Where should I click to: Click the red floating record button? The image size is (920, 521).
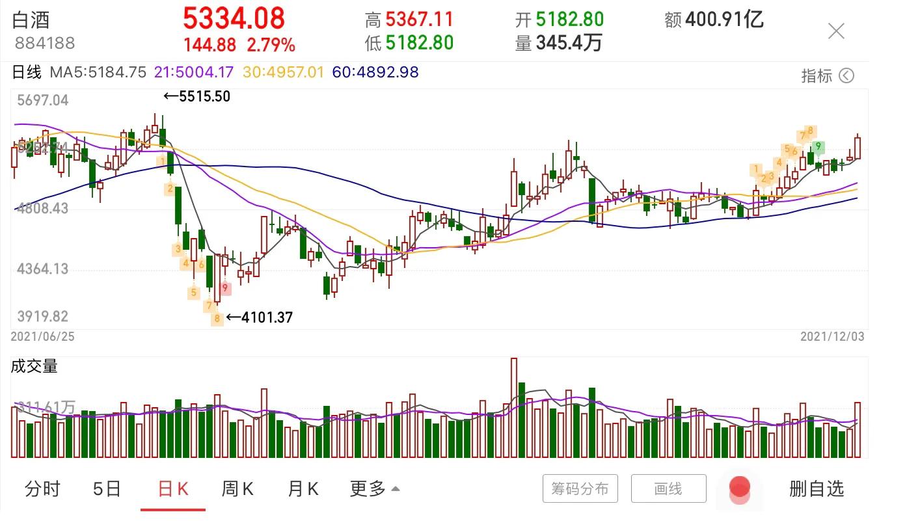tap(739, 489)
